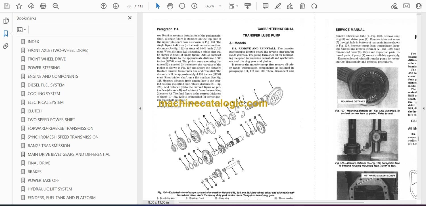Open the FORWARD-REVERSE TRANSMISSION bookmark
Image resolution: width=426 pixels, height=206 pixels.
pyautogui.click(x=60, y=129)
